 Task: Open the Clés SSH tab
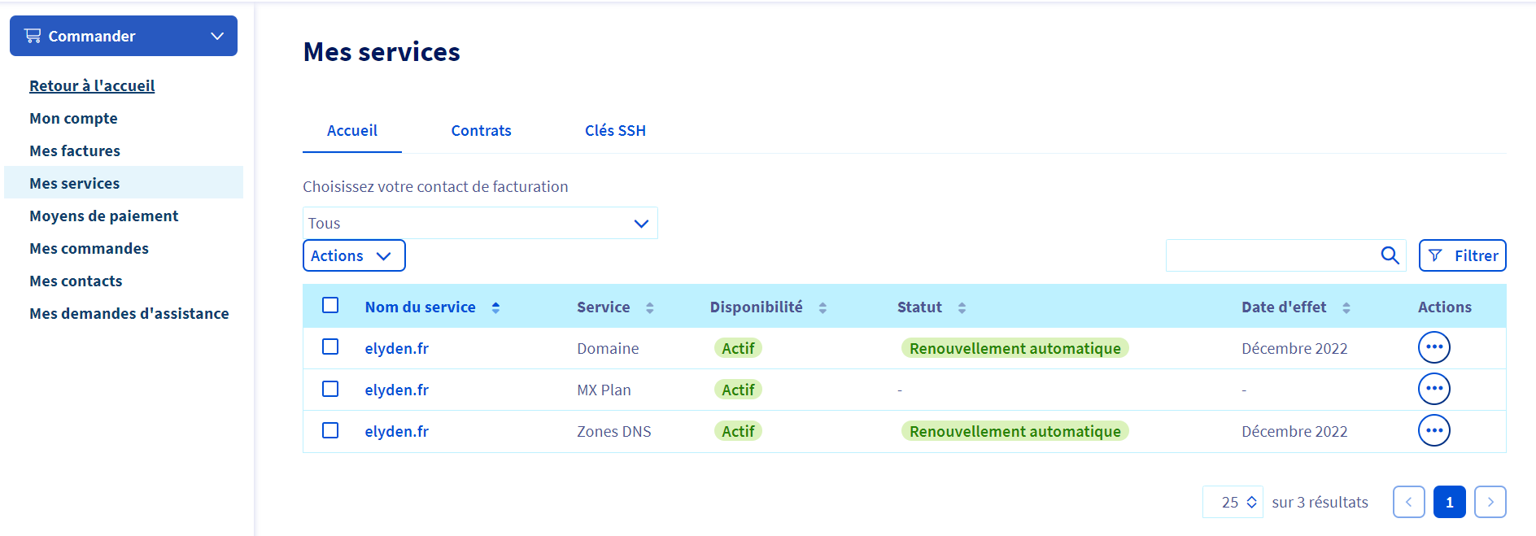615,131
